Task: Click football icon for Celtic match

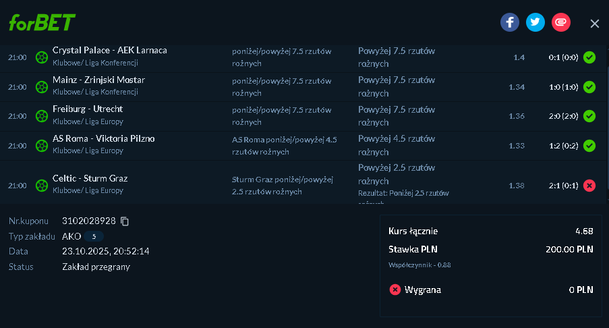Action: [42, 186]
